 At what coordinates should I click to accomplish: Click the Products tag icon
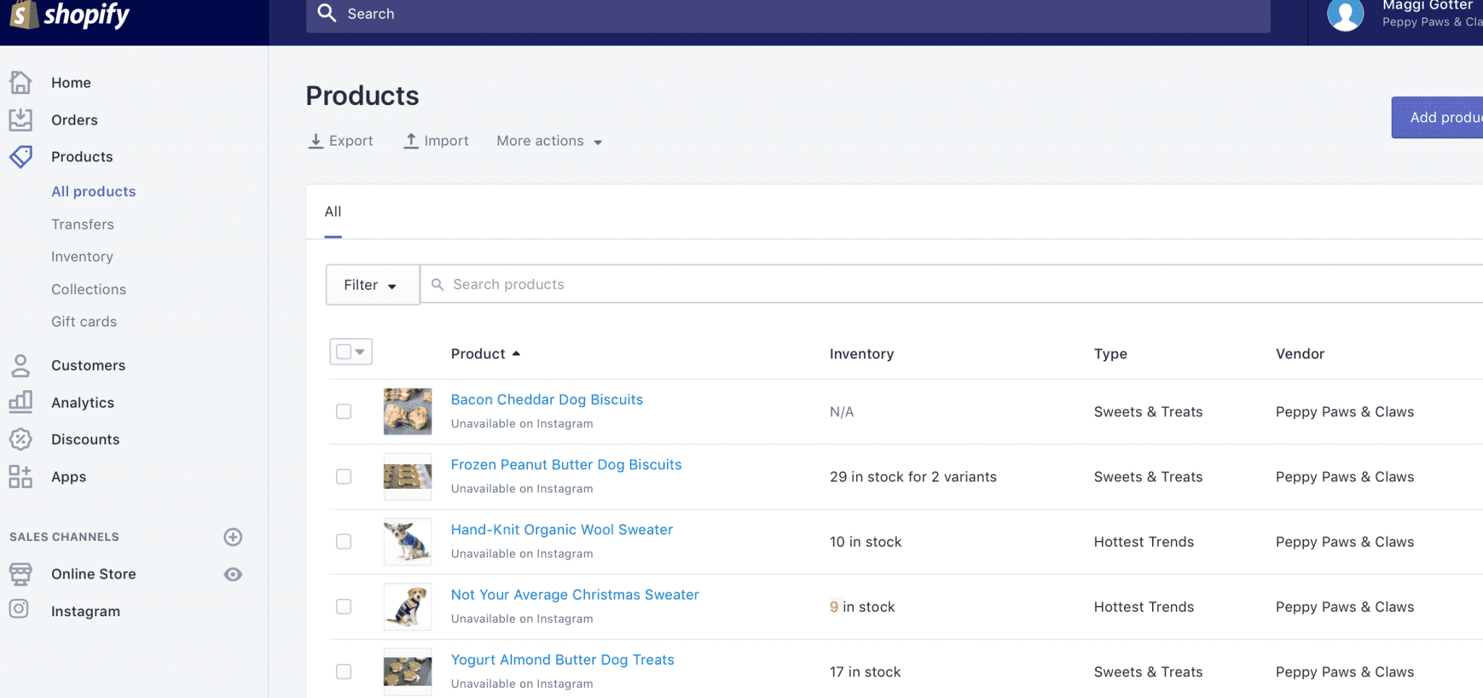[20, 156]
